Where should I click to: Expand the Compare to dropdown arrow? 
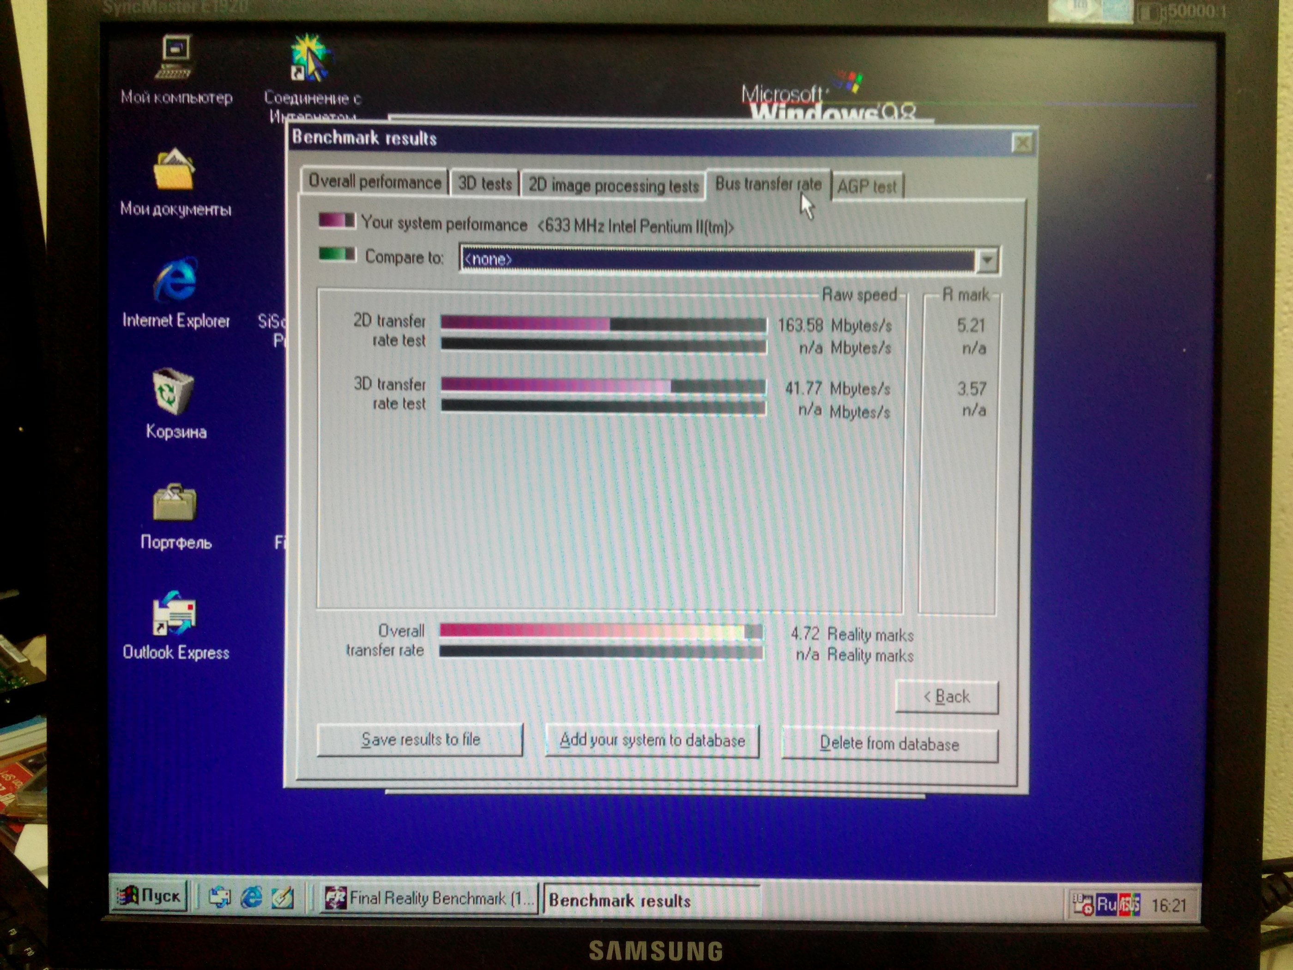pyautogui.click(x=987, y=260)
